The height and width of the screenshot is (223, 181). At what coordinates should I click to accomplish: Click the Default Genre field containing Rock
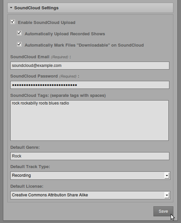(x=90, y=156)
